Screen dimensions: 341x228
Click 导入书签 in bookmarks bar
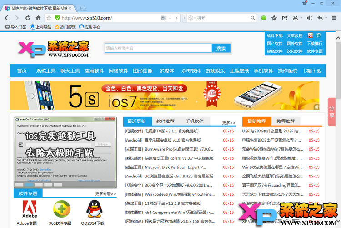click(x=15, y=27)
